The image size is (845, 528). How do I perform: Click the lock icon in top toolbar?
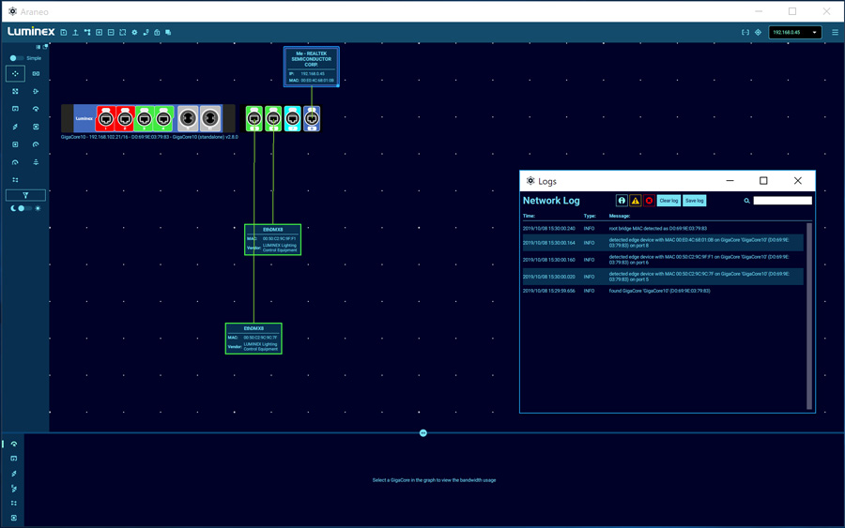157,32
